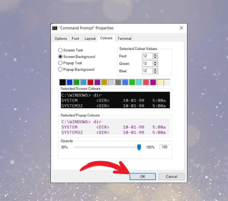Select the white colour swatch
Screen dimensions: 228x201
pos(167,82)
